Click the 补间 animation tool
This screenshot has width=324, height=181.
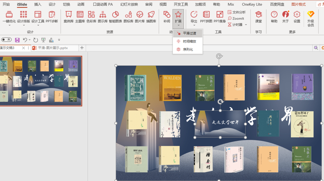[x=167, y=17]
